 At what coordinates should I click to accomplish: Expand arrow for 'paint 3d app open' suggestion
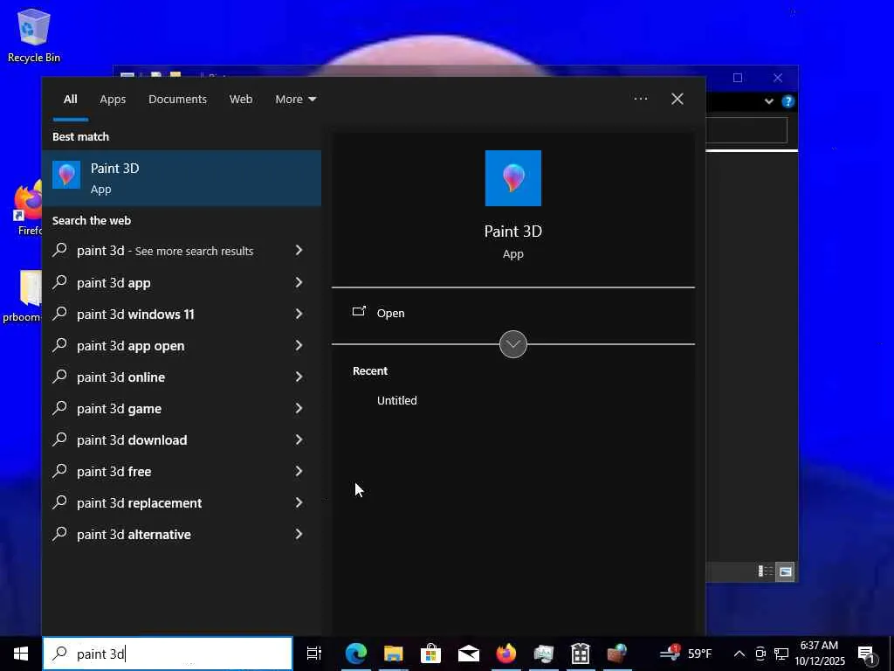[299, 345]
